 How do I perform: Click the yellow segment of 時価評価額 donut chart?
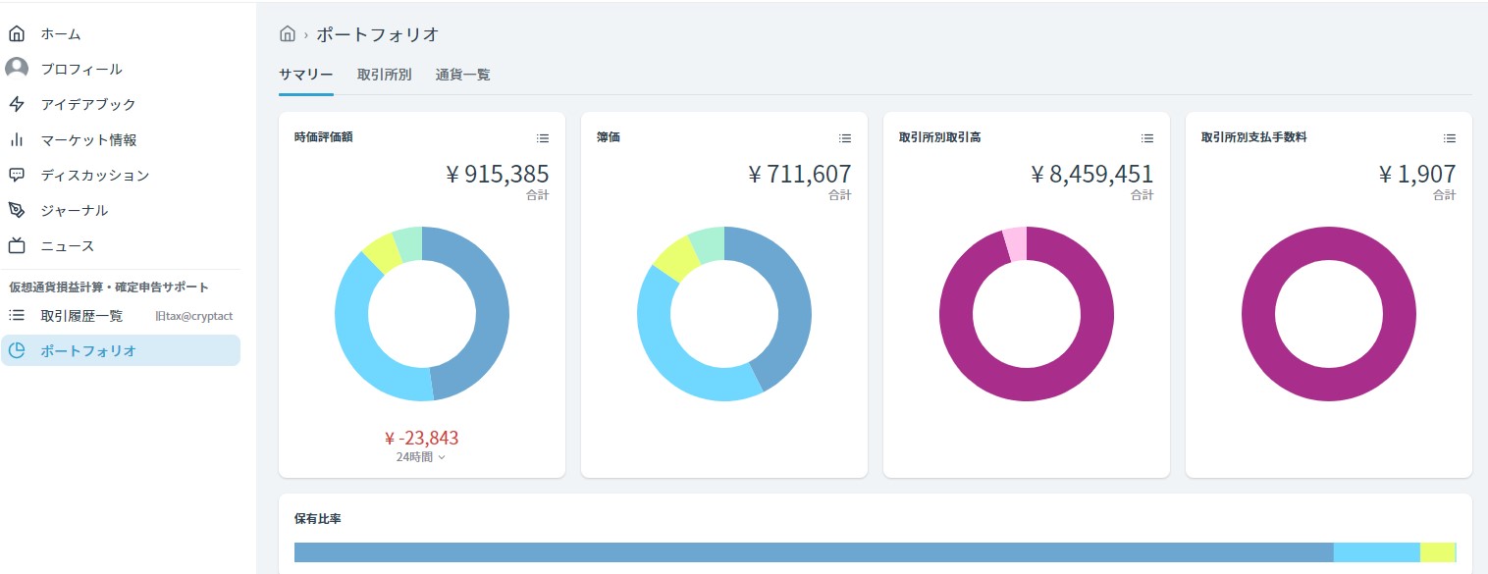point(381,253)
